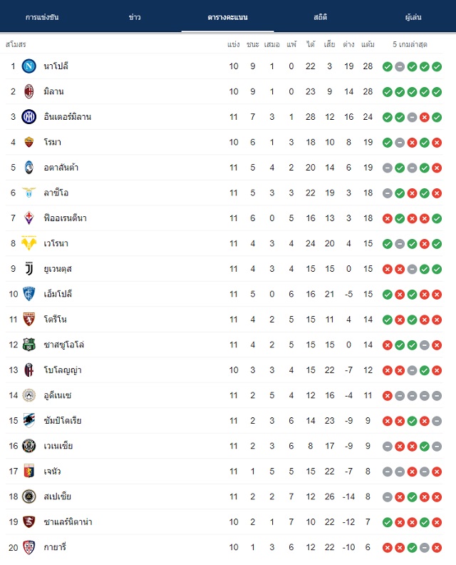Click the Torino club crest
The image size is (456, 565).
point(28,320)
